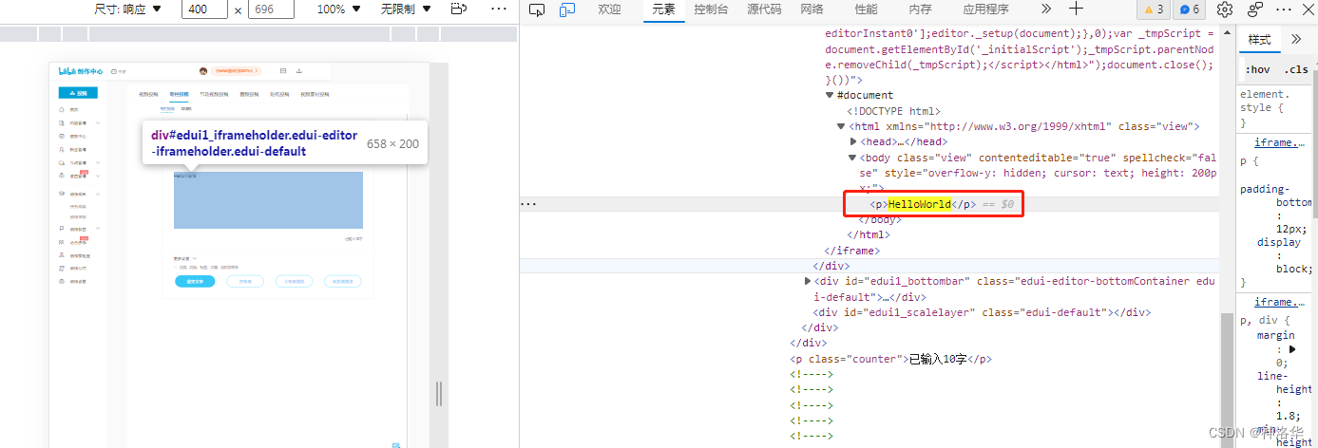Image resolution: width=1318 pixels, height=448 pixels.
Task: Click the blue submit article button in preview
Action: coord(195,281)
